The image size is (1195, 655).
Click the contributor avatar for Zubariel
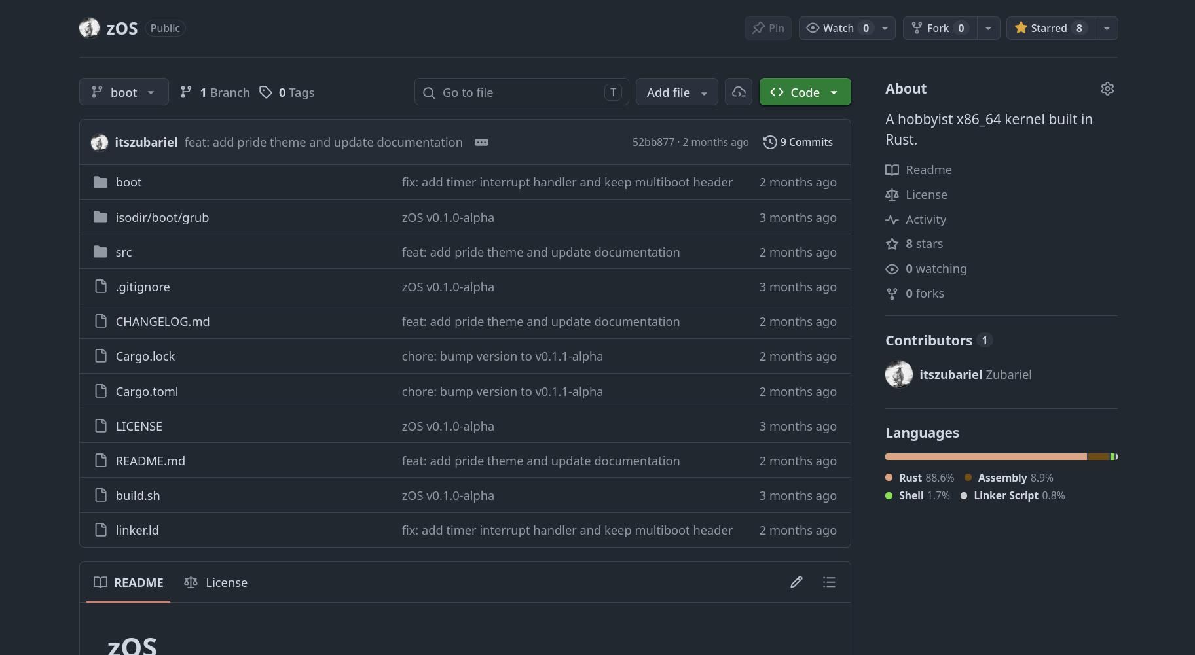coord(899,374)
